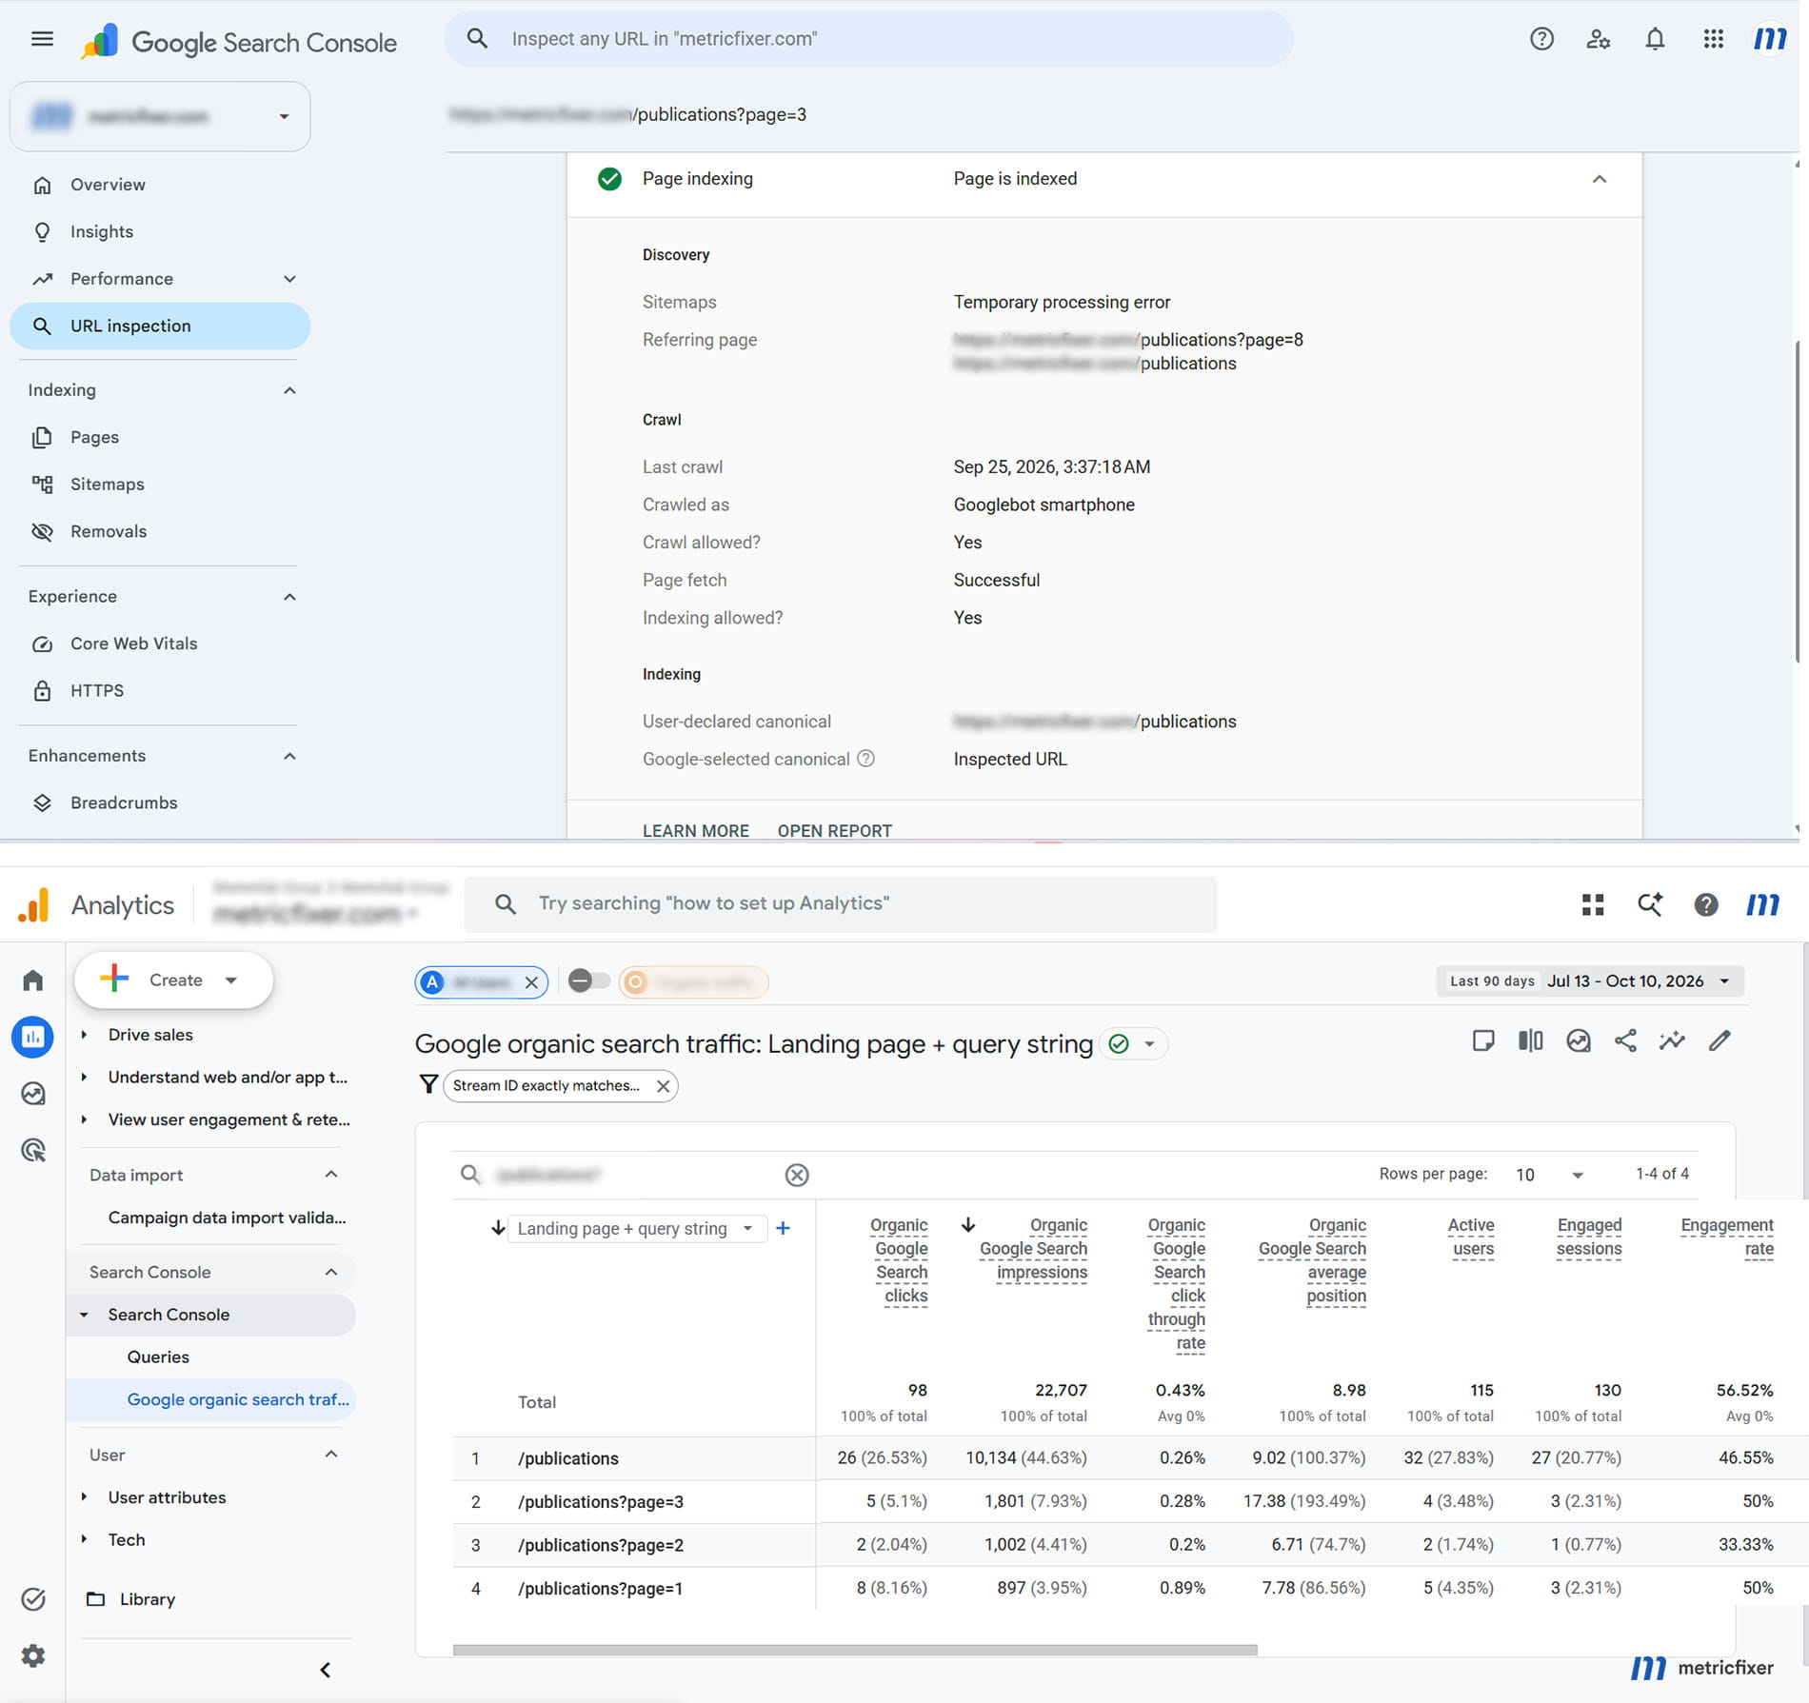Open Search Console help icon
This screenshot has width=1809, height=1703.
pyautogui.click(x=1541, y=39)
